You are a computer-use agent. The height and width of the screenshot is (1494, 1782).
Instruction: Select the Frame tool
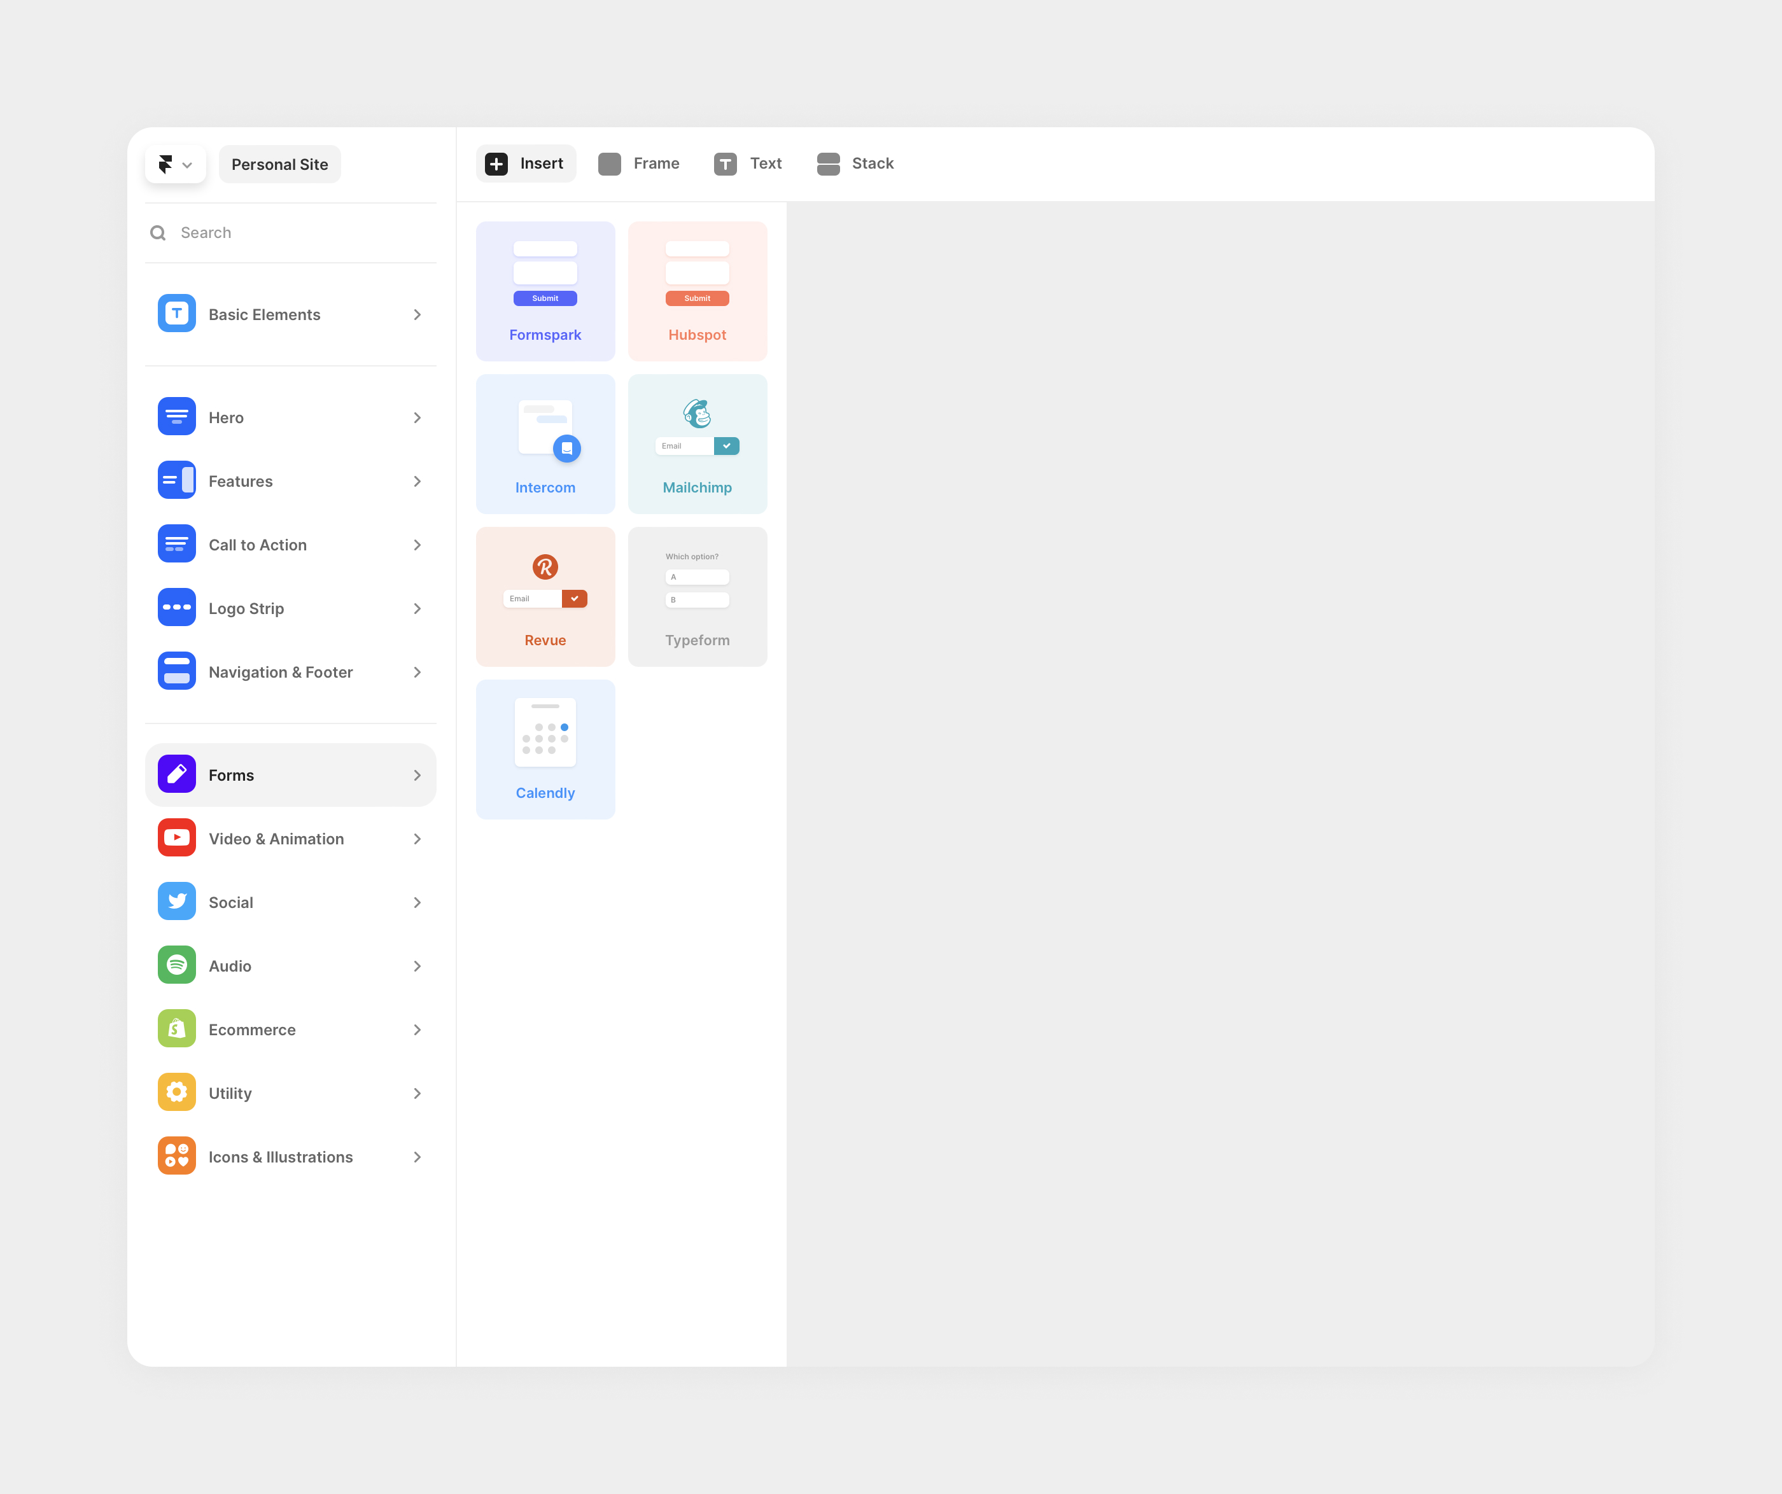(639, 164)
